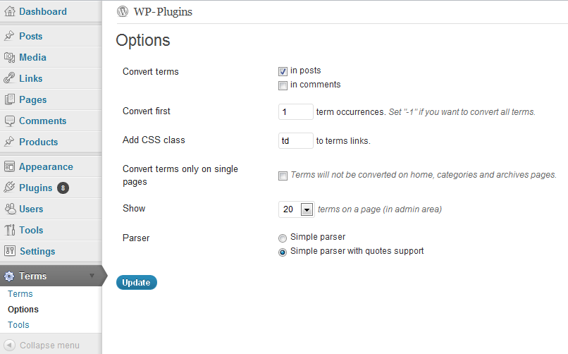Check the single pages only checkbox
The width and height of the screenshot is (568, 354).
click(x=283, y=176)
